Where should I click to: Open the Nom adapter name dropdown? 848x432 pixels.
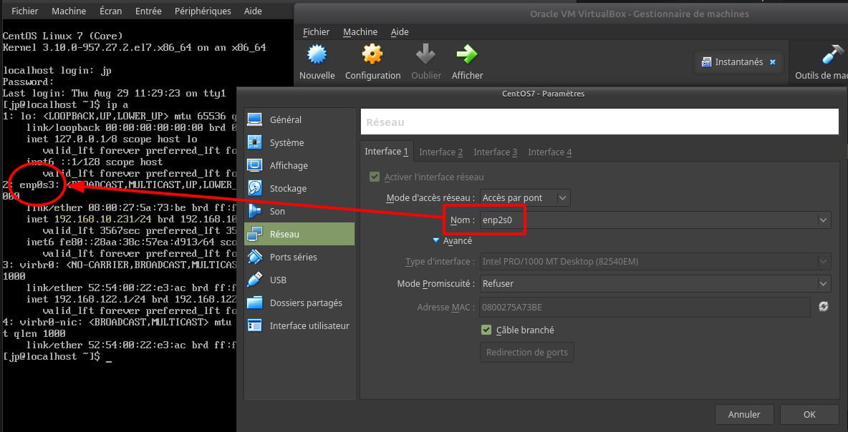pyautogui.click(x=655, y=220)
